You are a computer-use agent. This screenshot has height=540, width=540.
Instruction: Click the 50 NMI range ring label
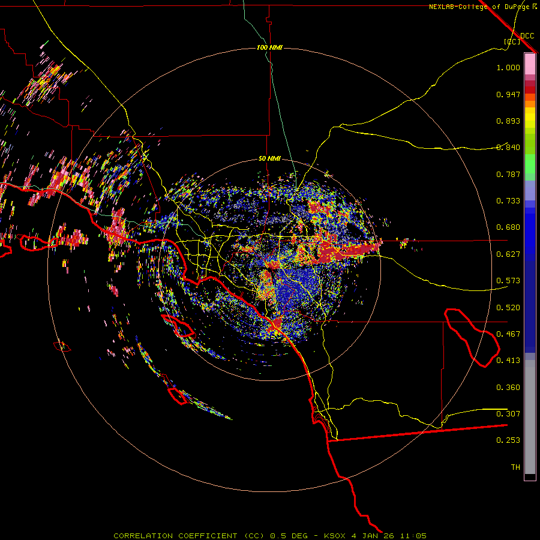pos(269,158)
